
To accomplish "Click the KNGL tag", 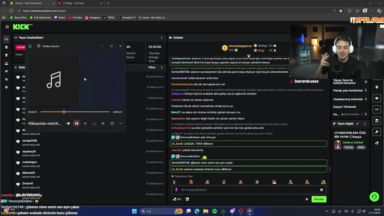I will [x=361, y=148].
